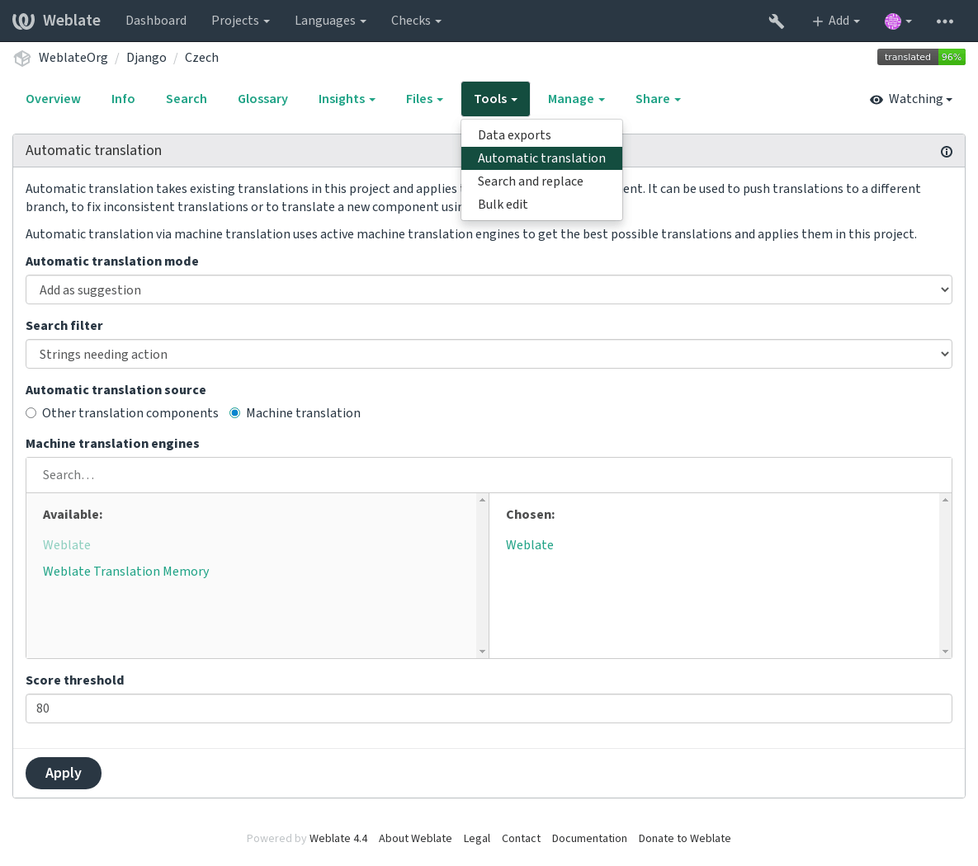Image resolution: width=978 pixels, height=866 pixels.
Task: Expand the Manage dropdown
Action: pos(576,99)
